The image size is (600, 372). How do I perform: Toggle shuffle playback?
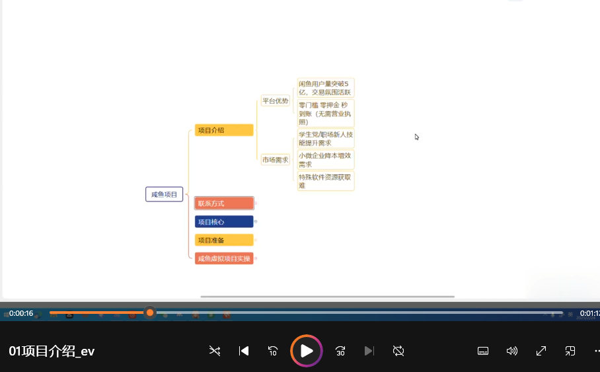point(215,351)
